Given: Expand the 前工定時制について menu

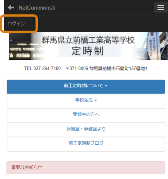Looking at the screenshot, I should click(x=86, y=87).
